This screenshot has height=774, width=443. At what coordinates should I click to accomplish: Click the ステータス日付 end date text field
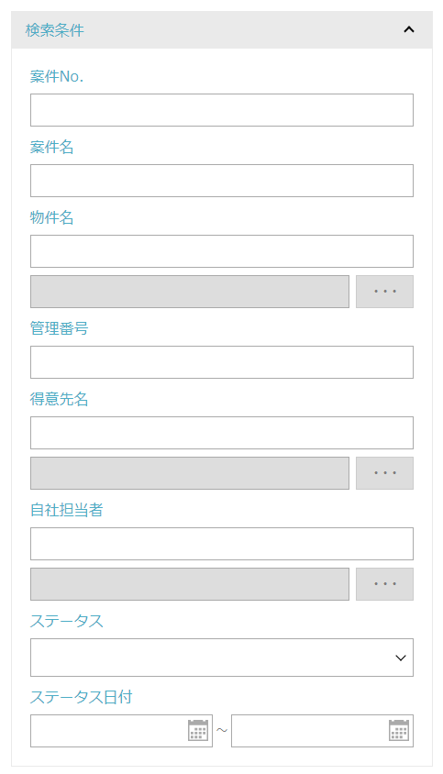pos(310,731)
